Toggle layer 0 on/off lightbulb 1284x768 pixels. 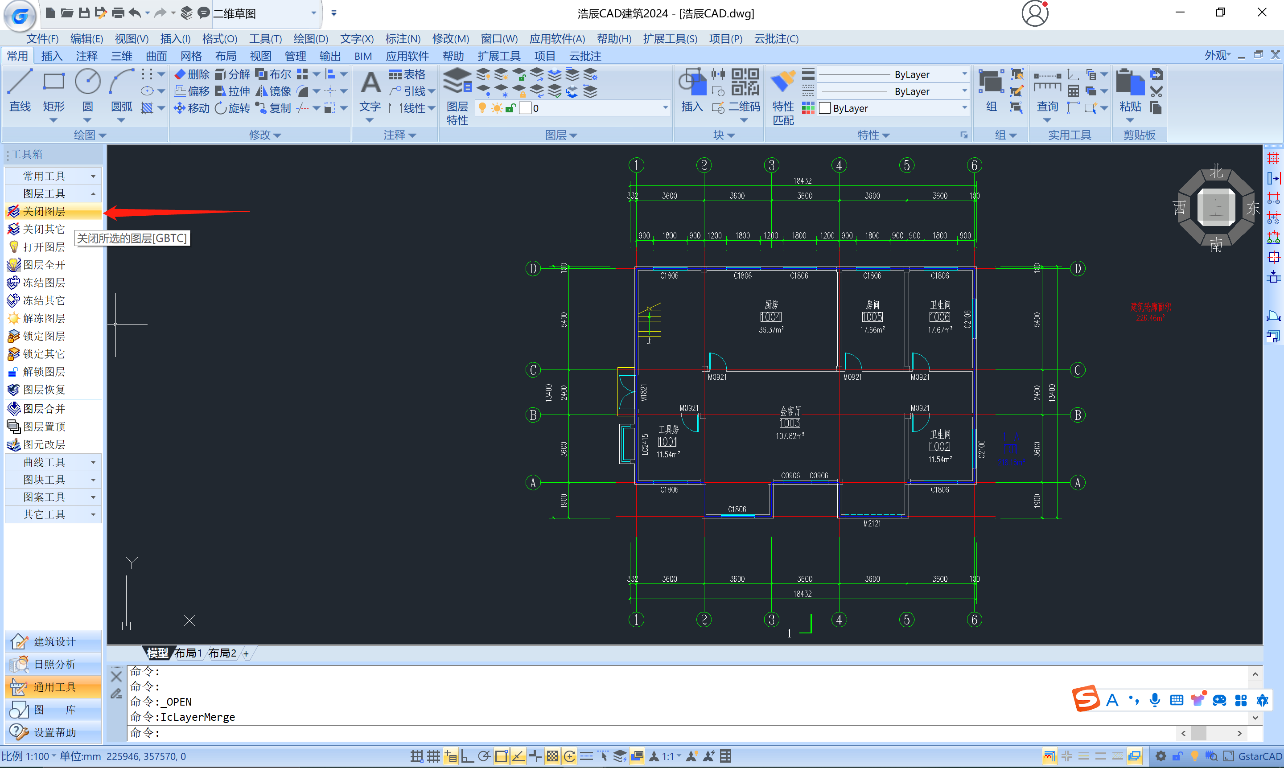[482, 108]
